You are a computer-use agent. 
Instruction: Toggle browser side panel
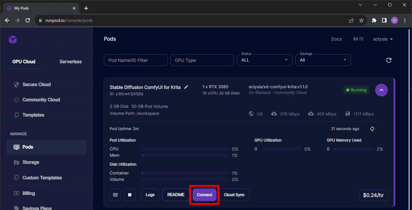[x=384, y=20]
